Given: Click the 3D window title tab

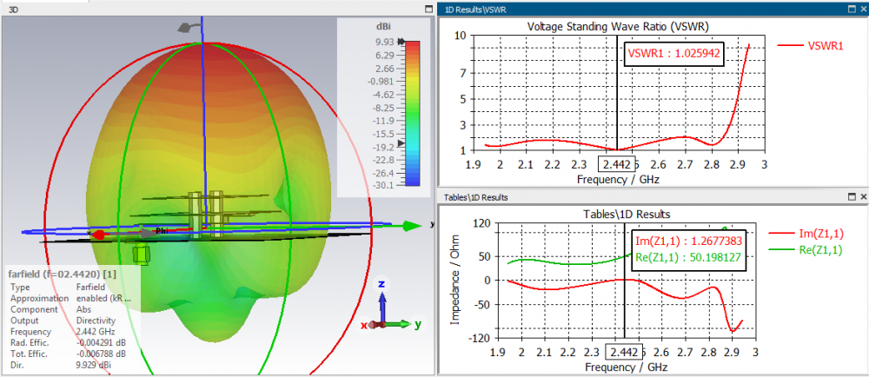Looking at the screenshot, I should coord(14,10).
